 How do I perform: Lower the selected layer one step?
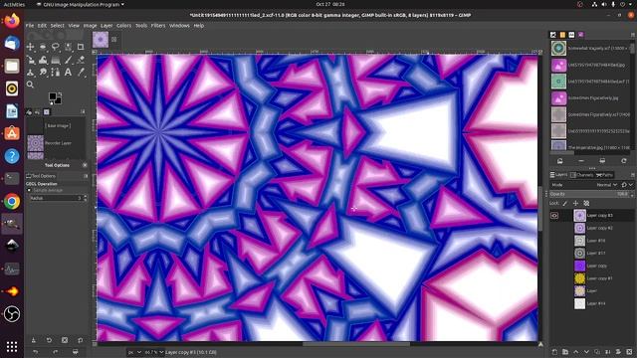[x=586, y=351]
